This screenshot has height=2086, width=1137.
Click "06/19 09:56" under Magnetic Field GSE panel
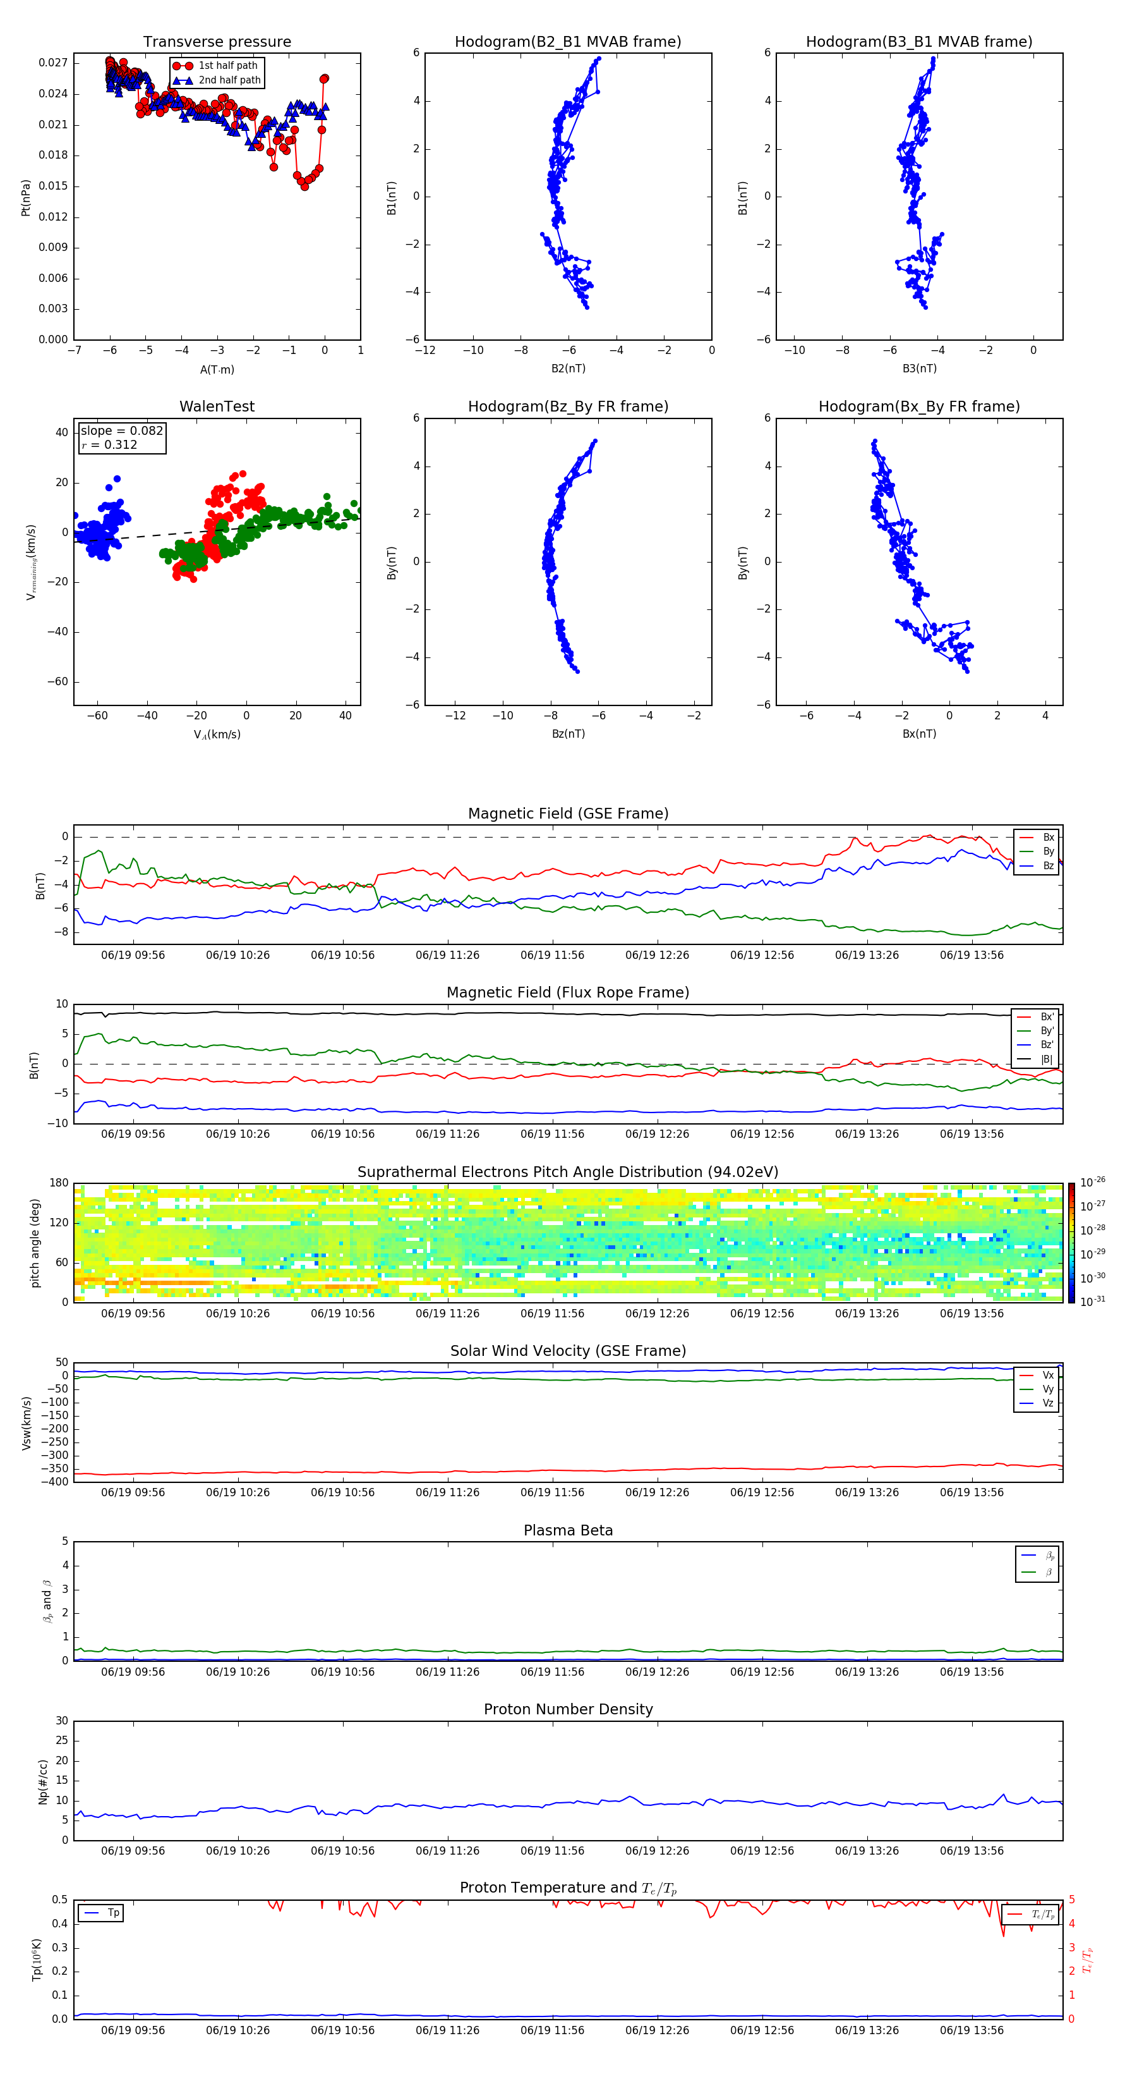[133, 955]
